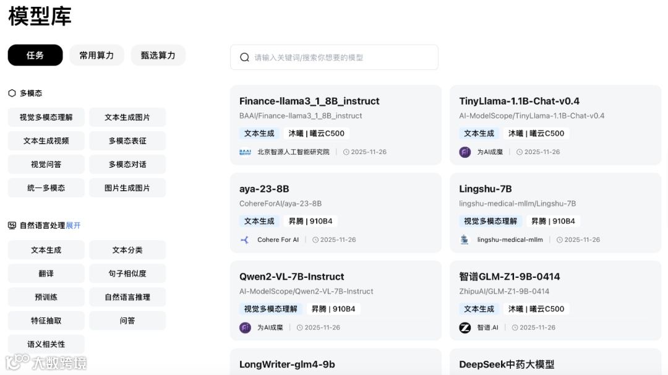Click the search magnifier icon
This screenshot has width=668, height=375.
244,57
